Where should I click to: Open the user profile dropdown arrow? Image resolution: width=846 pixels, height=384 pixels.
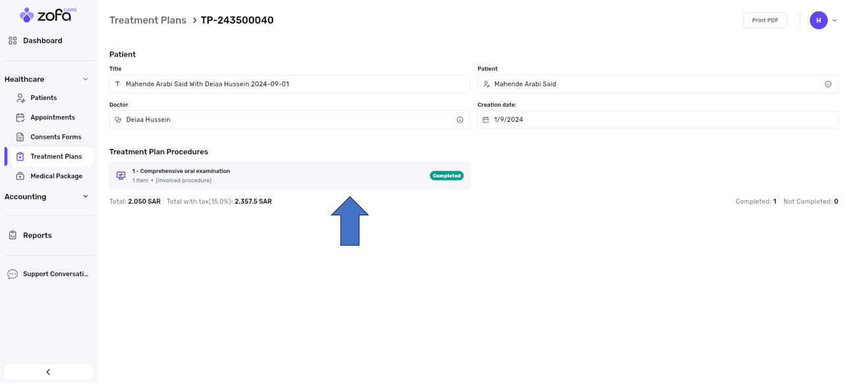click(x=834, y=20)
